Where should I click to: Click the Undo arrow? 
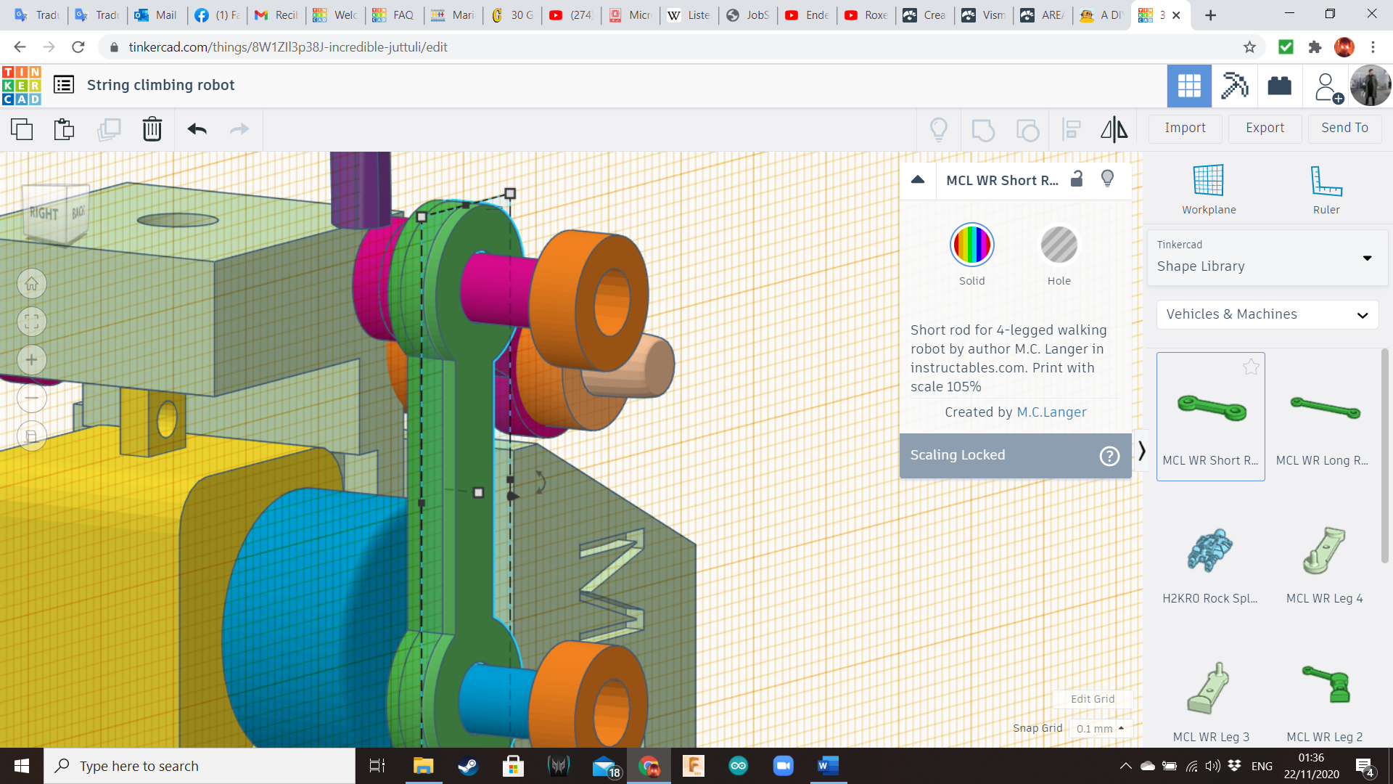(197, 129)
